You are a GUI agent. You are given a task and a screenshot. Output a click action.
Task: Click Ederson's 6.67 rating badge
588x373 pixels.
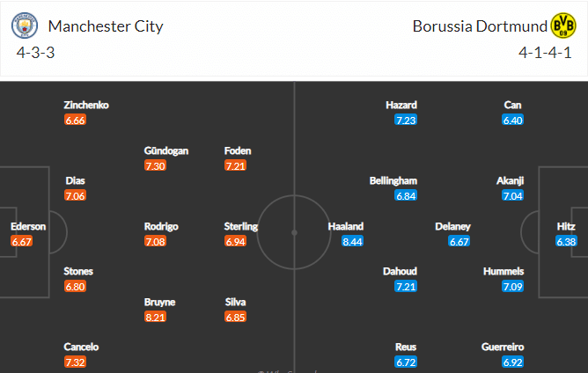pos(22,241)
